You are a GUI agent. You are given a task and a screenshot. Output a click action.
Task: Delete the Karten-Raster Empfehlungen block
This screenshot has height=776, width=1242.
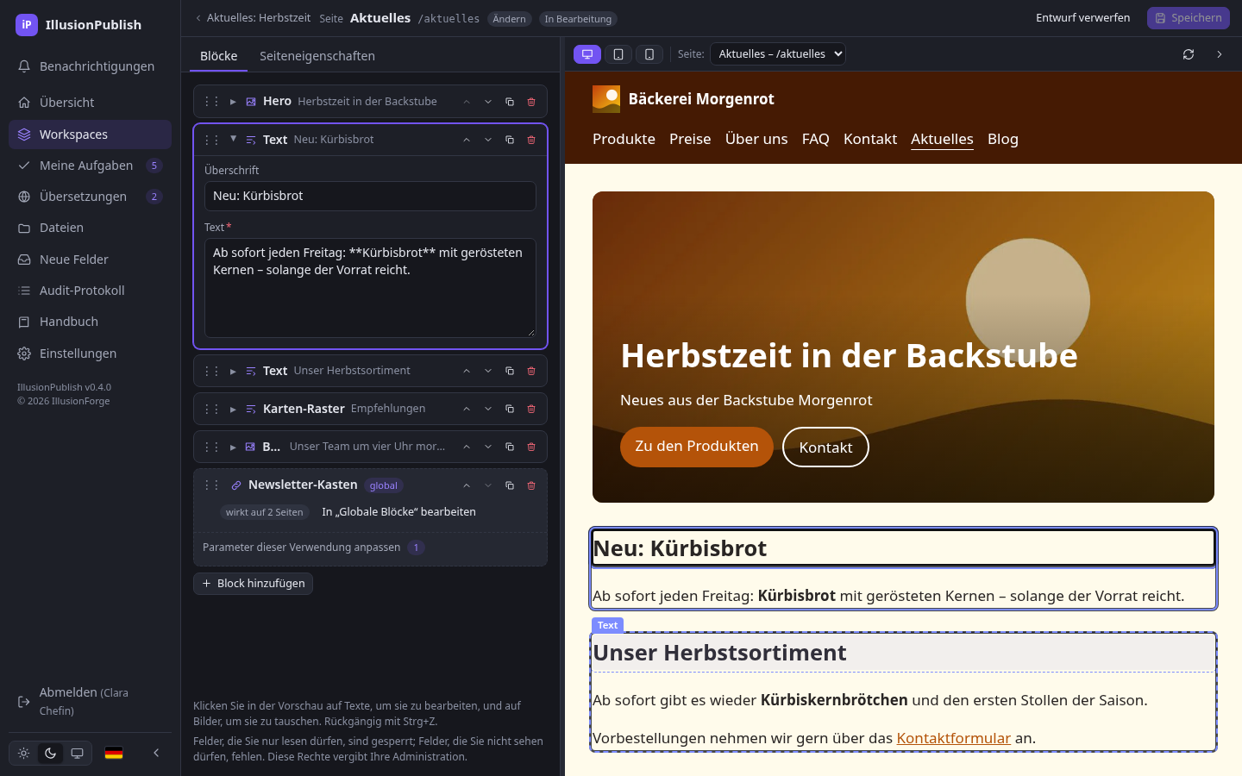(x=531, y=409)
